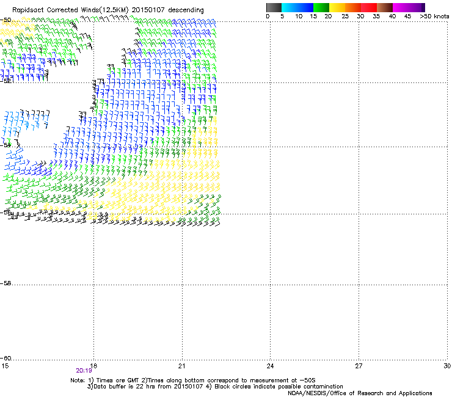Screen dimensions: 452x397
Task: Click the yellow 20-25 knots legend segment
Action: (337, 7)
